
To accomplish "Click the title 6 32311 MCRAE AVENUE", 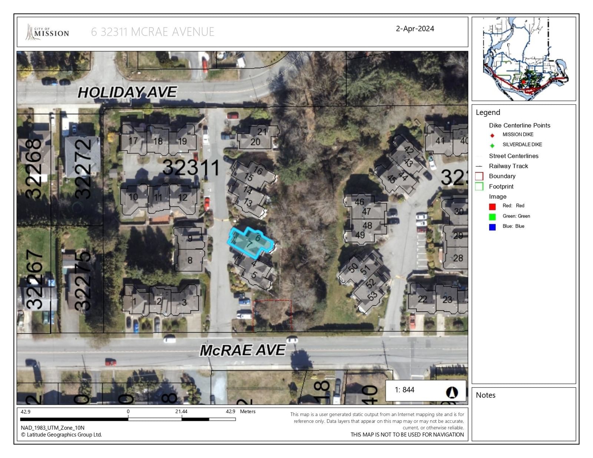I will 153,32.
